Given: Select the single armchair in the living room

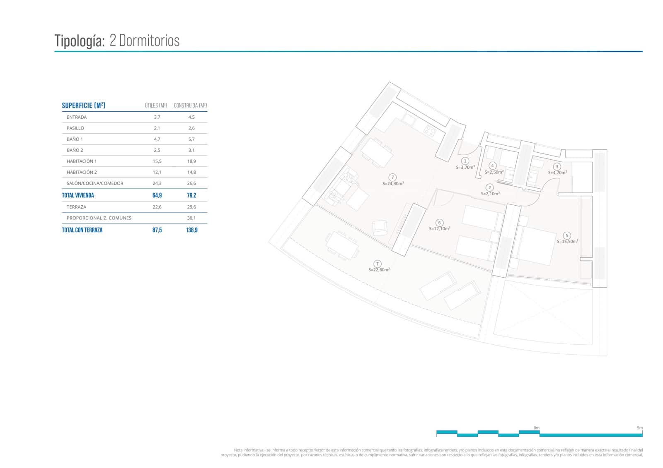Looking at the screenshot, I should (380, 228).
